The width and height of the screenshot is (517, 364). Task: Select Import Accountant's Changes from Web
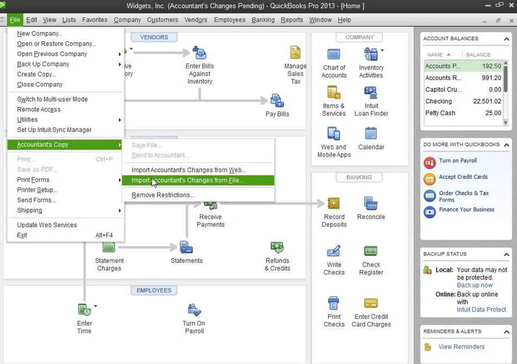pyautogui.click(x=198, y=170)
